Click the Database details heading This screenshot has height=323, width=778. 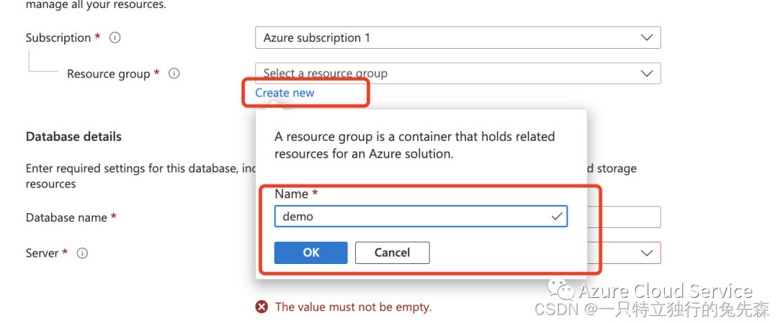(73, 137)
